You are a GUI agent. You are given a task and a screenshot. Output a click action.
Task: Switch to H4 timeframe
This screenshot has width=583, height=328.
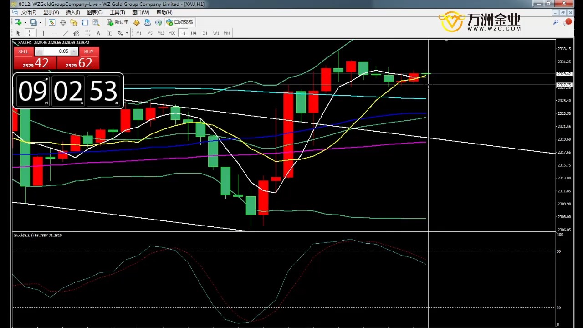[194, 33]
